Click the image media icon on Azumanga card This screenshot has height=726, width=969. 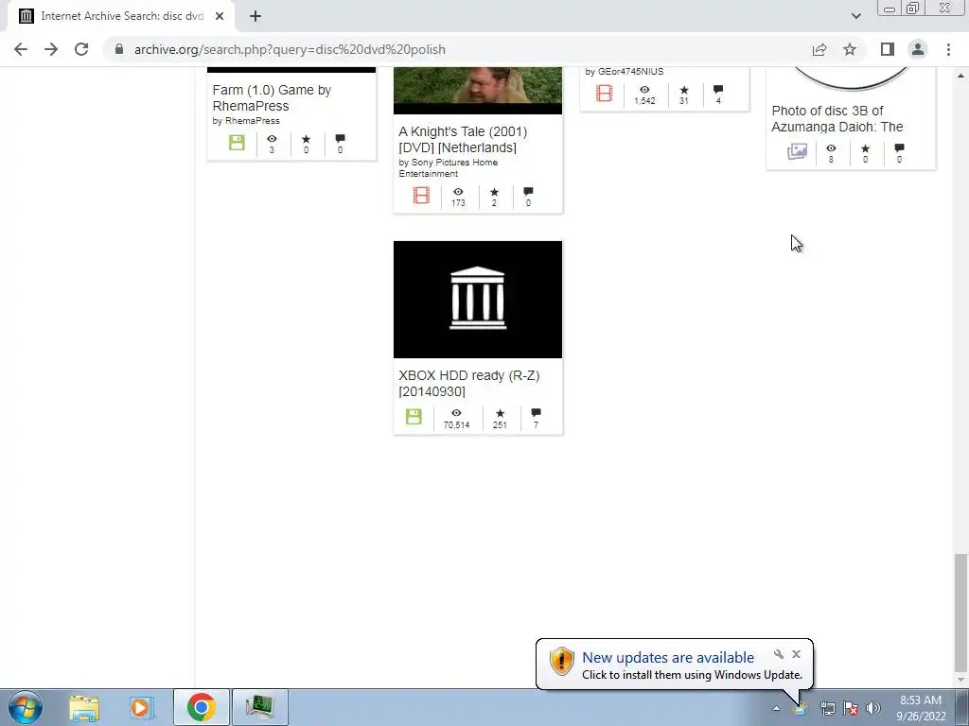(x=797, y=151)
